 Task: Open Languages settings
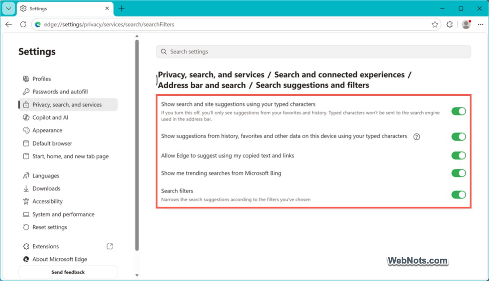[68, 175]
